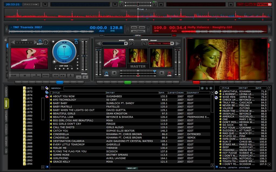Adjust the crossfader slider under MASTER
276x172 pixels.
tap(138, 73)
